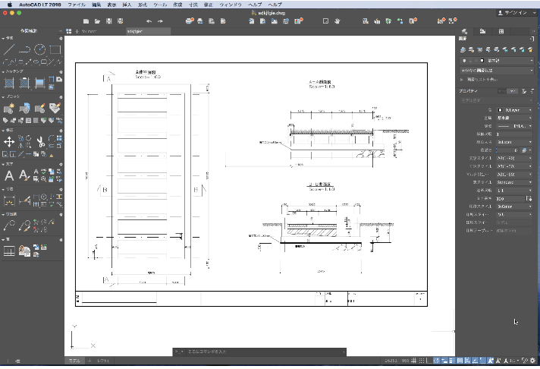The height and width of the screenshot is (369, 540).
Task: Select the Trim scissors tool
Action: coord(40,141)
